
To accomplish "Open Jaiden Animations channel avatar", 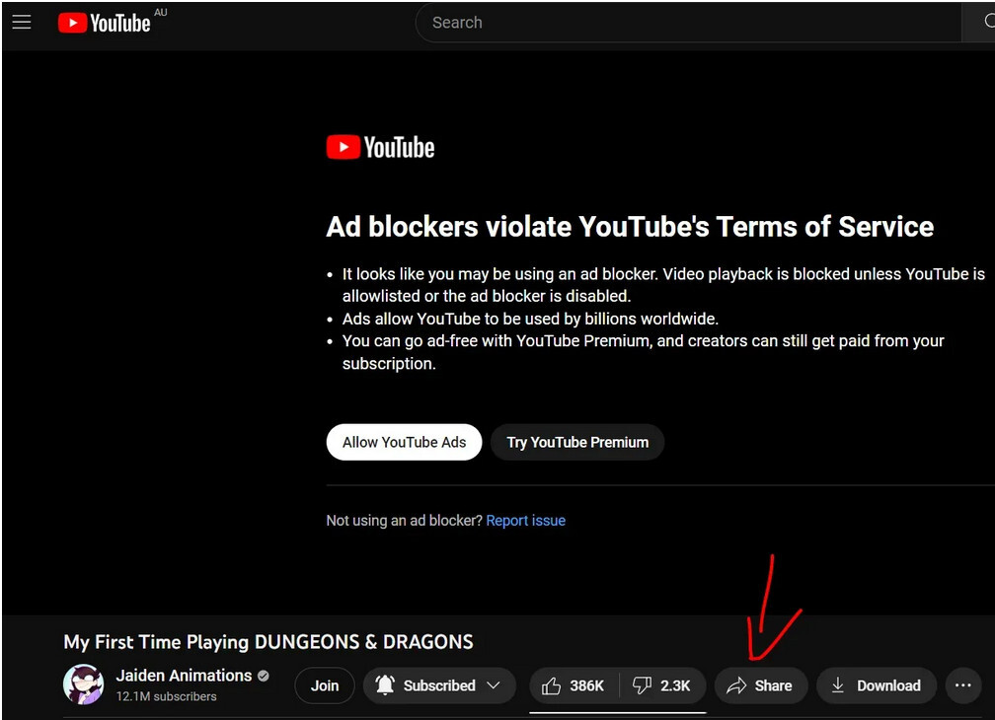I will tap(83, 684).
